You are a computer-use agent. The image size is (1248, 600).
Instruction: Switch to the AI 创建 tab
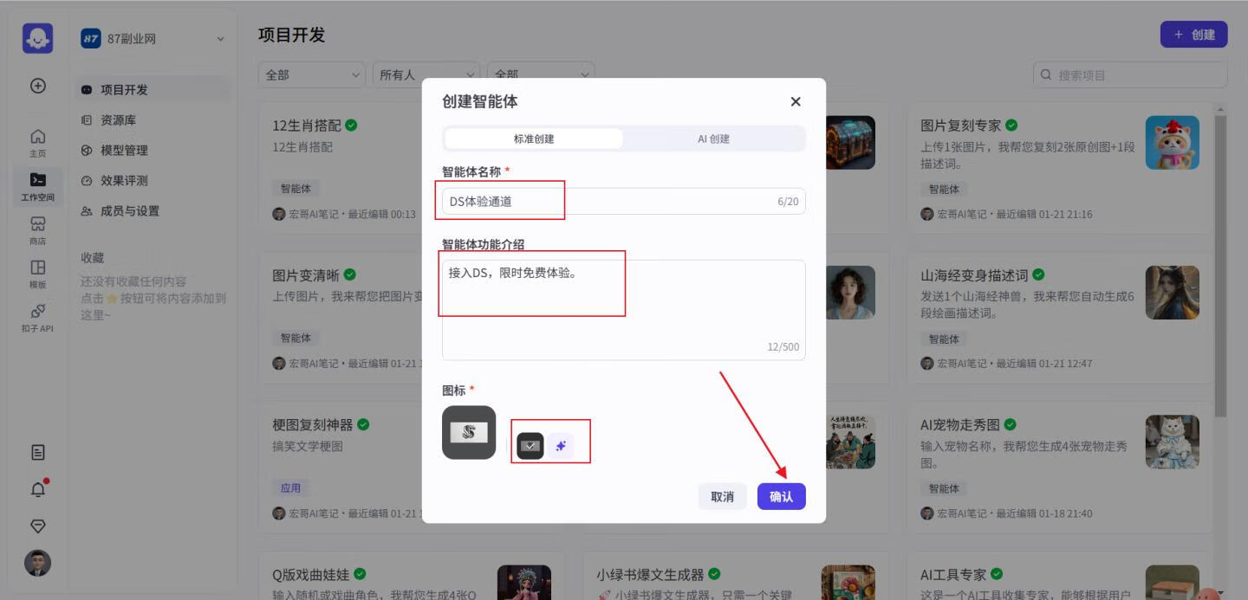(712, 139)
